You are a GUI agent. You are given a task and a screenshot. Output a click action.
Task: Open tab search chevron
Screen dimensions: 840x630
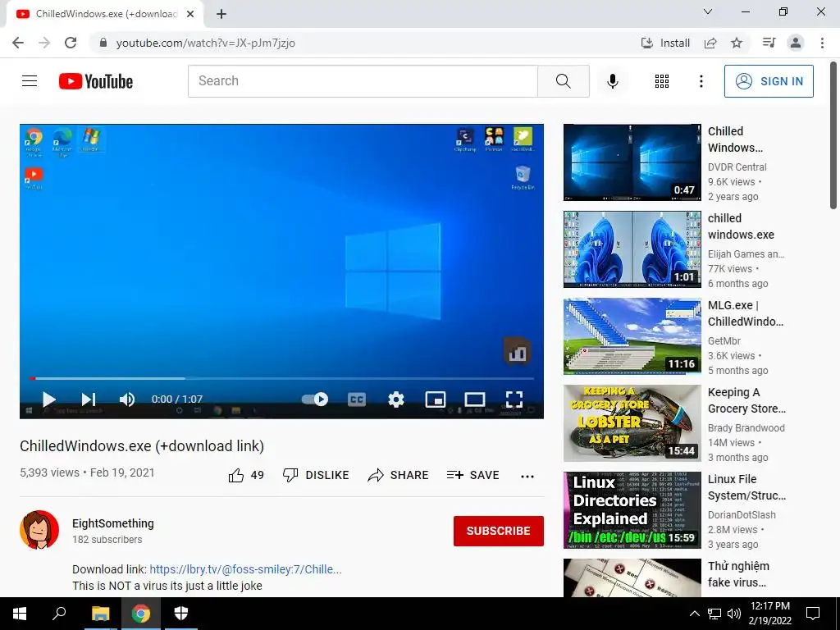708,11
